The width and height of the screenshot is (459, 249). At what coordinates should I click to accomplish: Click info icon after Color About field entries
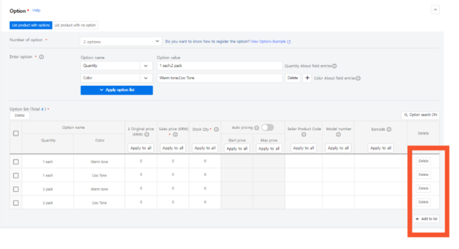pos(358,78)
